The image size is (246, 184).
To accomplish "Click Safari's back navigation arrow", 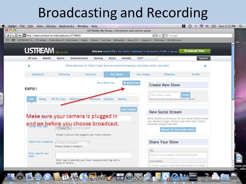I will (x=8, y=36).
